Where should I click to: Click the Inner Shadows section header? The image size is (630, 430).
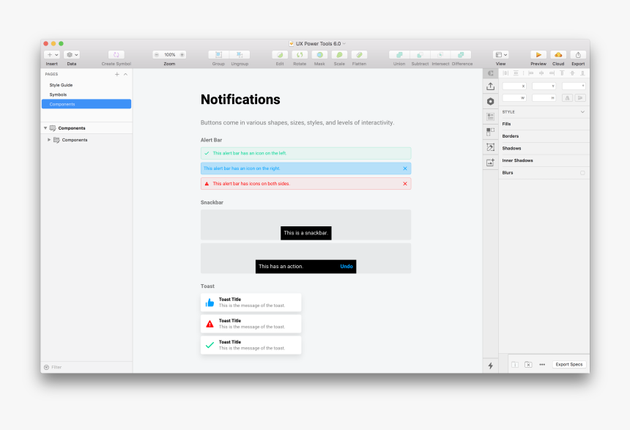click(544, 160)
